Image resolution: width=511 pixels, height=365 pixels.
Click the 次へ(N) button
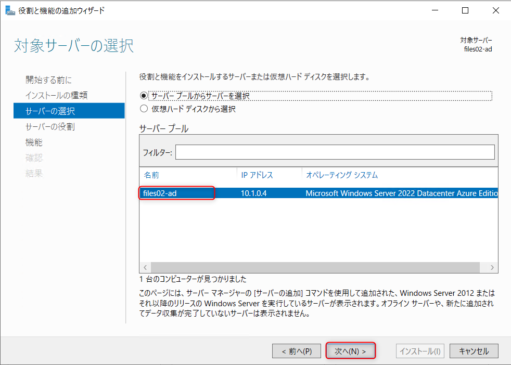coord(350,350)
